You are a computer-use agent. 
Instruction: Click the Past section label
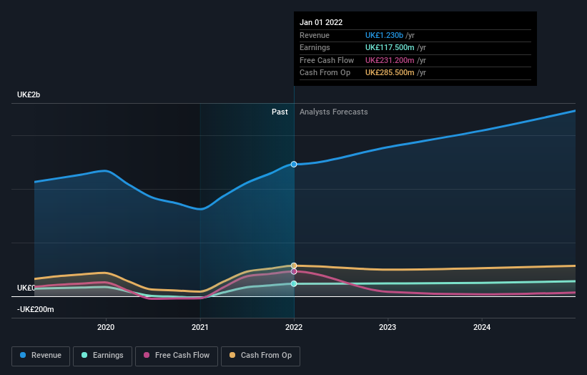coord(280,112)
